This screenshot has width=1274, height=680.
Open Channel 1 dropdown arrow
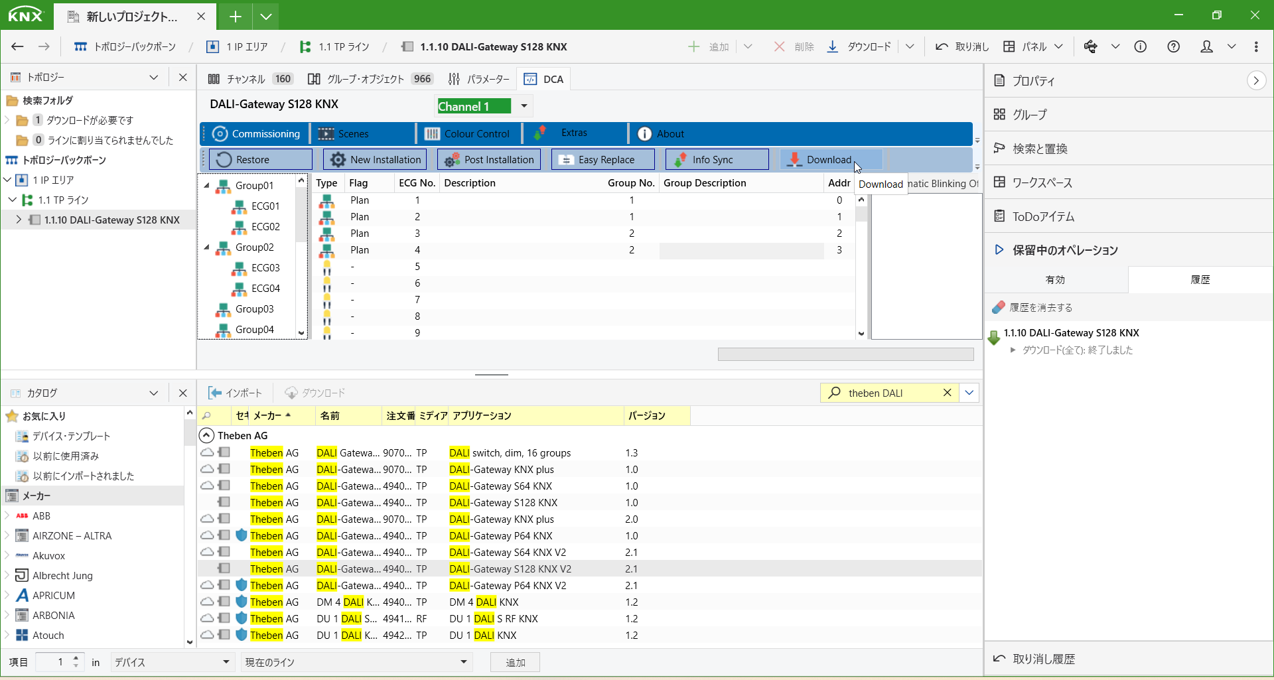coord(524,106)
